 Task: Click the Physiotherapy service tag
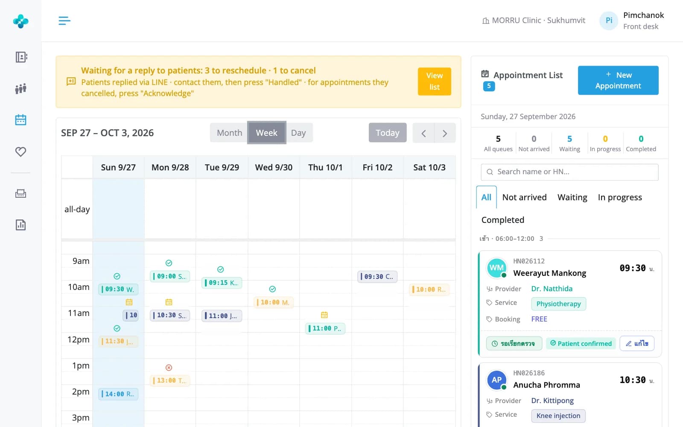tap(558, 304)
